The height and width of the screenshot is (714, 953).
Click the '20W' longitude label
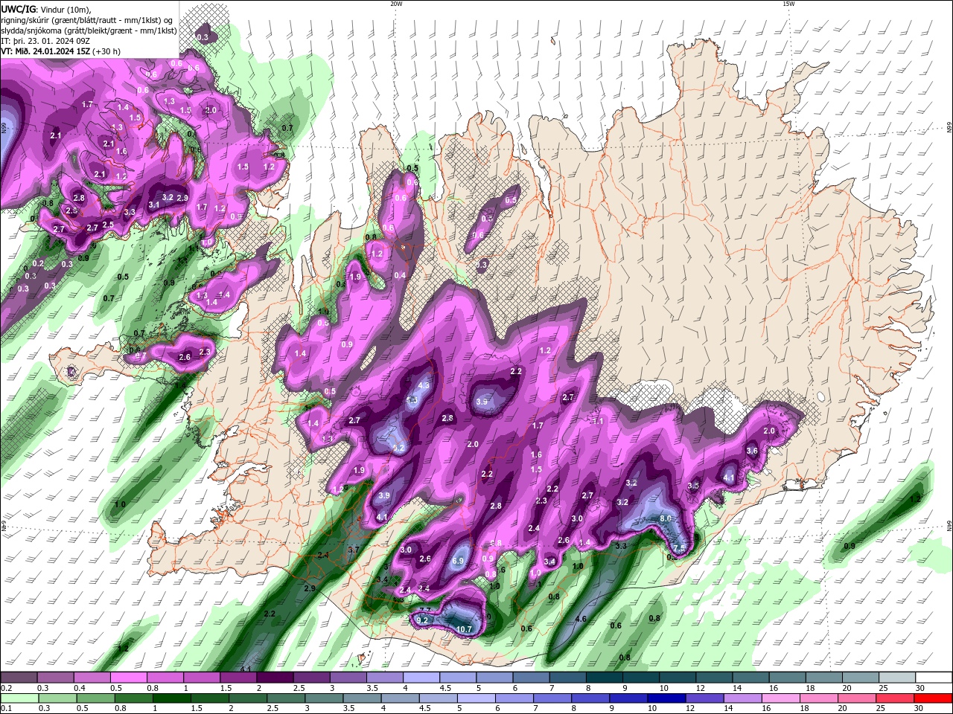396,4
